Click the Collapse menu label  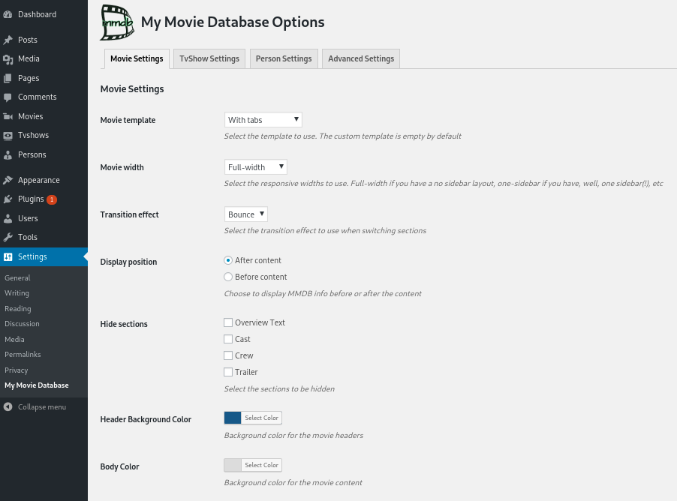coord(42,407)
